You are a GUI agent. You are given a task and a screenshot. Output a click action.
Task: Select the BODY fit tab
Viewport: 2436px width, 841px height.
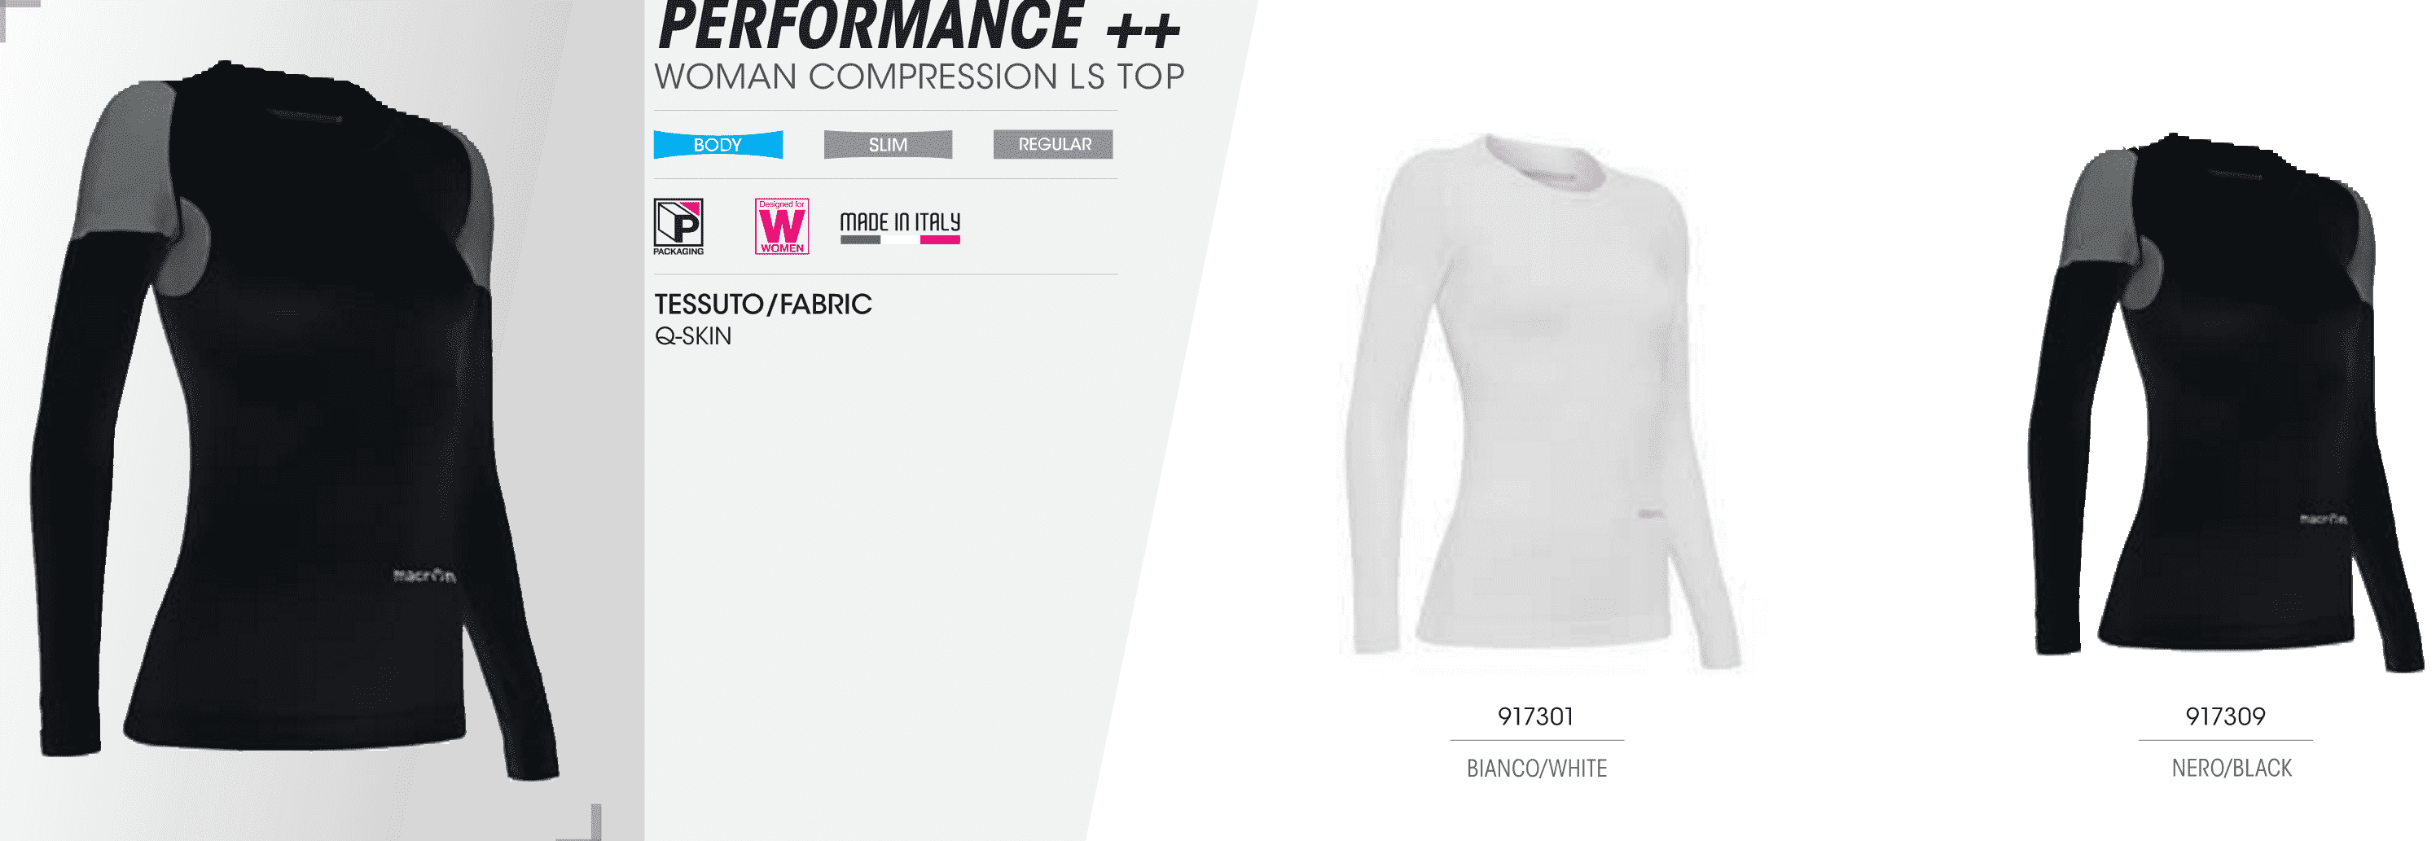(x=718, y=145)
